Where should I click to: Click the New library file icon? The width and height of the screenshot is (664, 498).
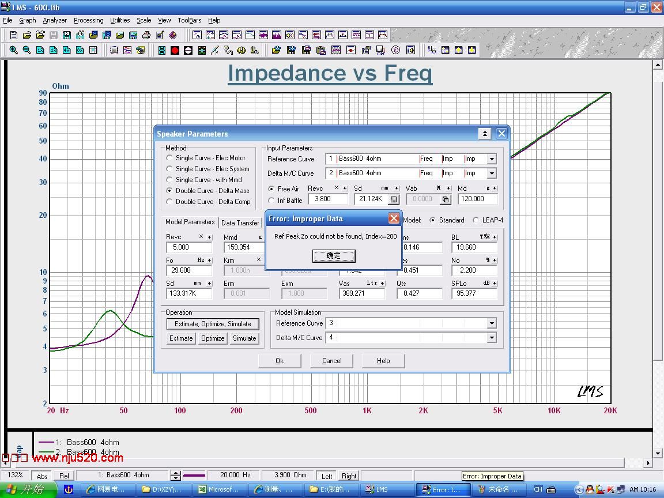tap(14, 35)
